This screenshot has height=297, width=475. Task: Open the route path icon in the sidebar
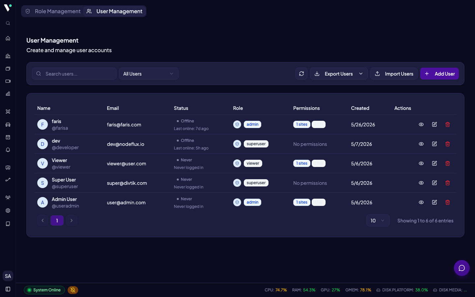pyautogui.click(x=8, y=180)
